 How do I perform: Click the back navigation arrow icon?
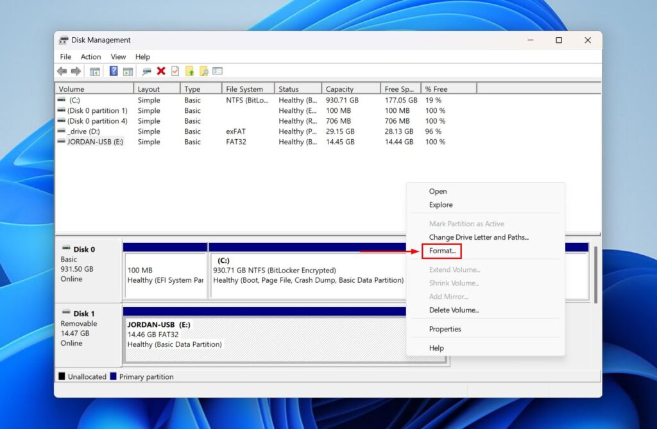tap(62, 71)
